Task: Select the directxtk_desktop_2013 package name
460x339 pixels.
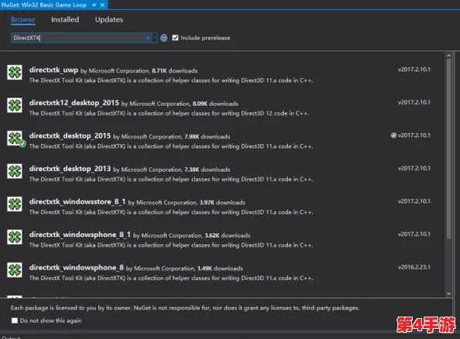Action: 70,169
